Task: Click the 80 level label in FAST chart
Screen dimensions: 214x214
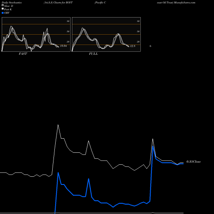Action: click(68, 21)
